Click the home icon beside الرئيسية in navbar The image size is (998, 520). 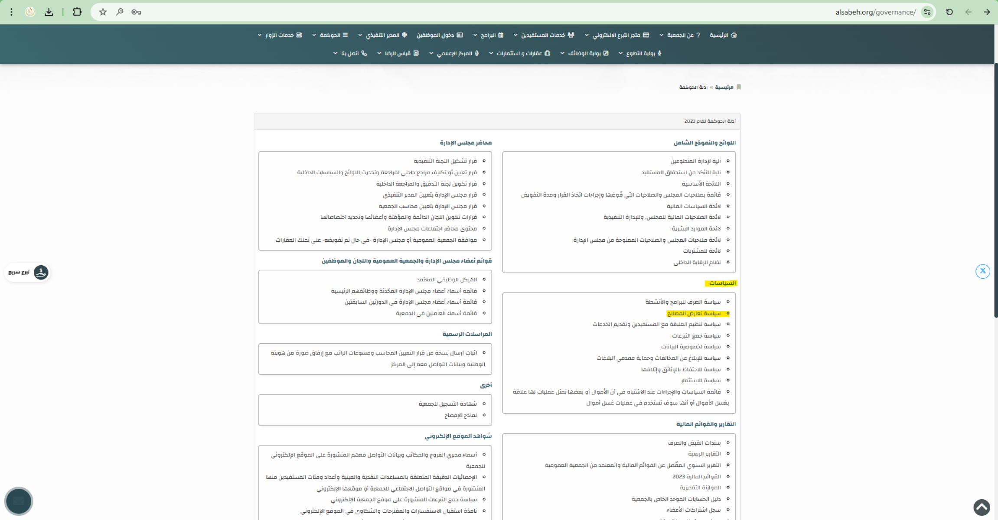(734, 35)
